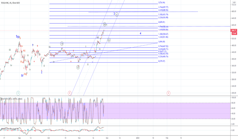238x140 pixels.
Task: Click the 360.00 price scale value
Action: pyautogui.click(x=234, y=66)
